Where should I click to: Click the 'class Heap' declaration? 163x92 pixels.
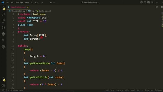(25, 25)
